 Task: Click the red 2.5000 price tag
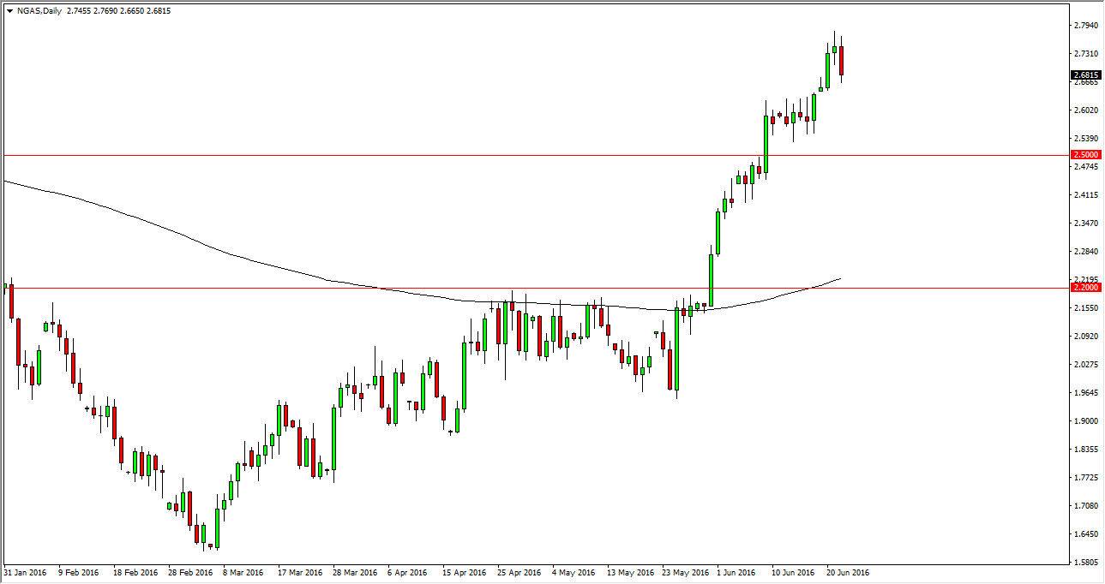click(1084, 155)
